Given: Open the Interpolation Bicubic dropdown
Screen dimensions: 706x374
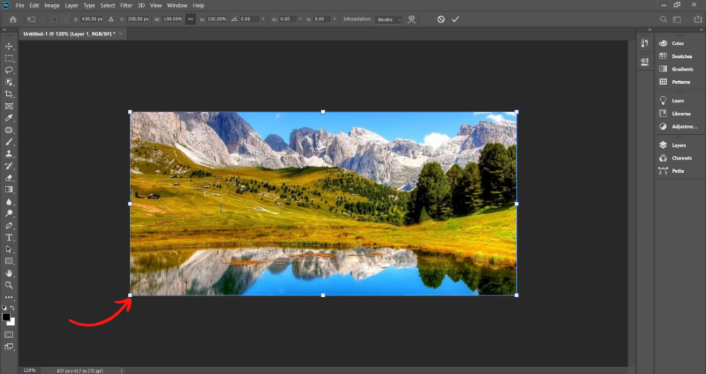Looking at the screenshot, I should (x=388, y=19).
